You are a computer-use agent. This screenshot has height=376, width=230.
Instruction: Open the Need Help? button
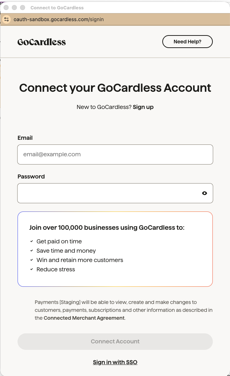pyautogui.click(x=187, y=42)
